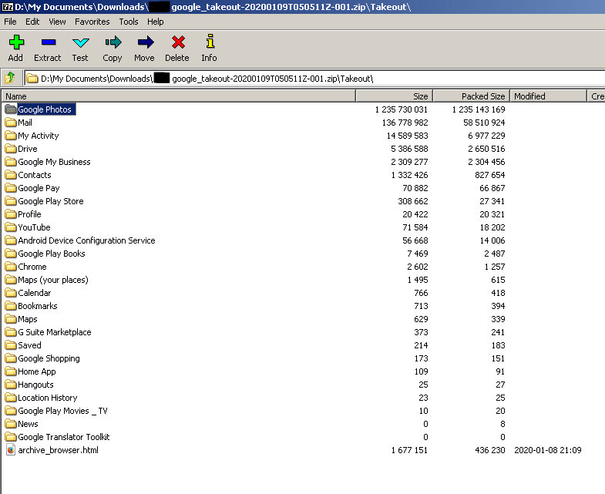Image resolution: width=605 pixels, height=494 pixels.
Task: Click the green Add toolbar icon
Action: coord(16,42)
